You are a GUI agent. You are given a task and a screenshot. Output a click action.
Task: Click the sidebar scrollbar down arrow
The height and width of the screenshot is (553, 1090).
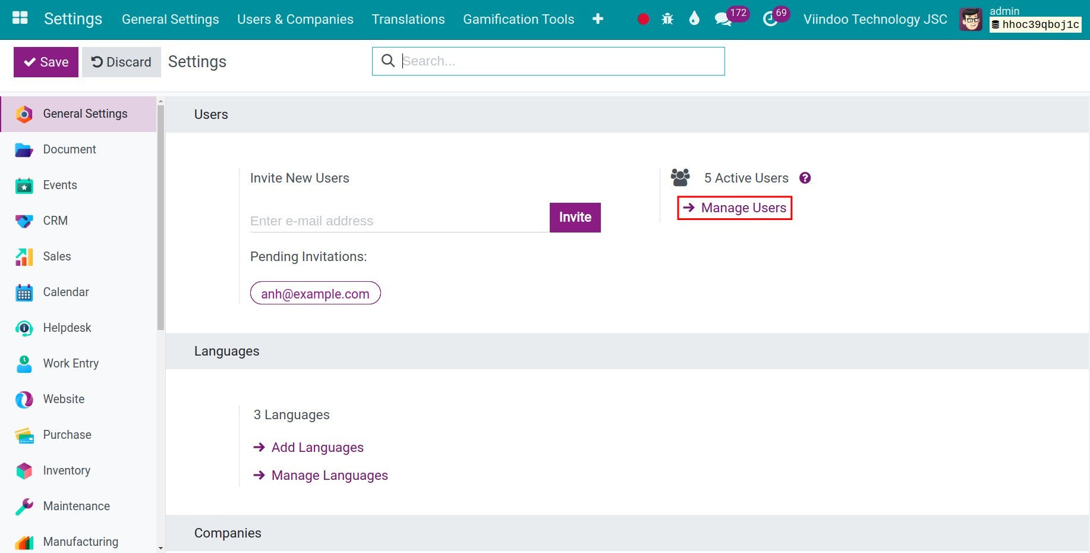point(160,548)
